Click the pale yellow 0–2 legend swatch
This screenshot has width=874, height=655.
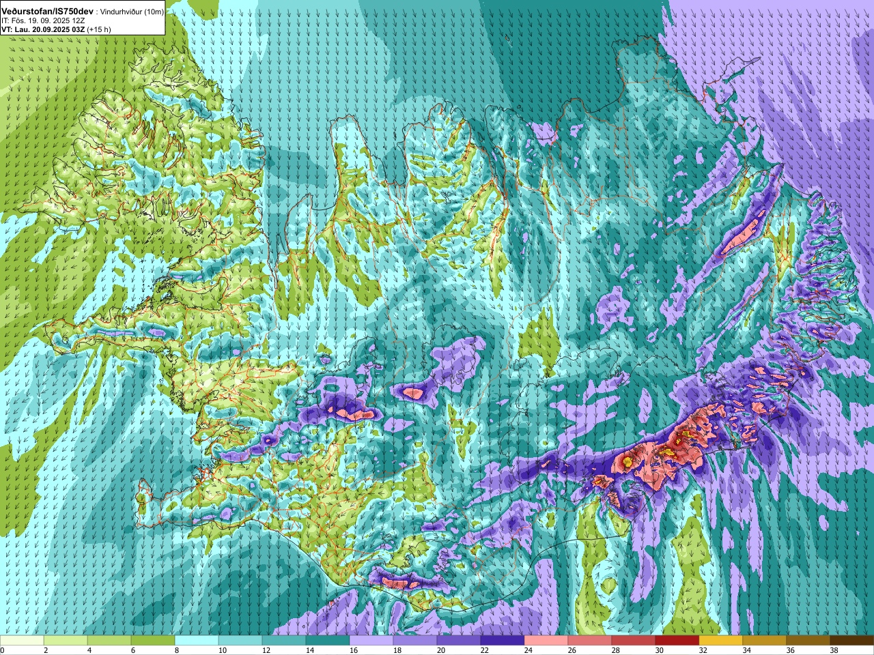point(22,641)
